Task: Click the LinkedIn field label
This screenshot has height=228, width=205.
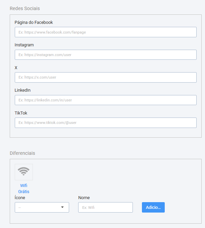Action: (x=22, y=90)
